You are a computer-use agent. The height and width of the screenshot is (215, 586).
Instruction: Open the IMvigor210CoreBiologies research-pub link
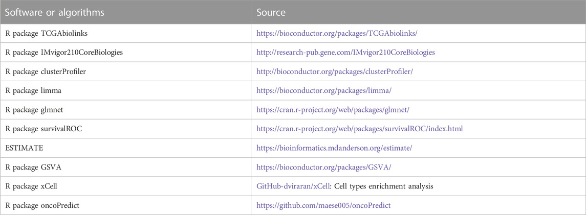(x=345, y=52)
